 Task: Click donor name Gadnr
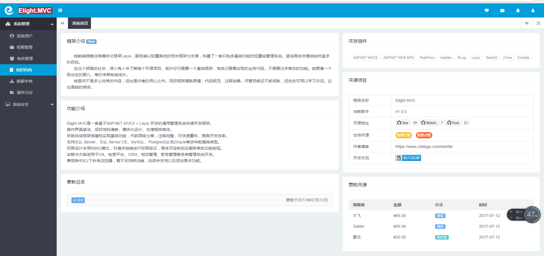point(358,226)
